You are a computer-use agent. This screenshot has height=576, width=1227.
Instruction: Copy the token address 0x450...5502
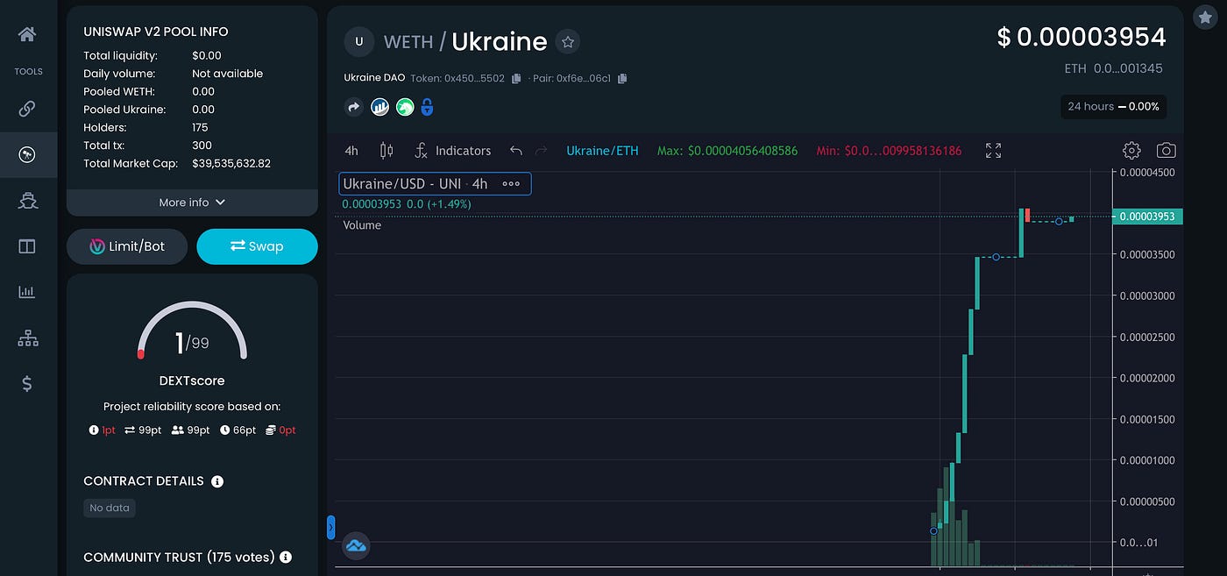click(x=516, y=78)
